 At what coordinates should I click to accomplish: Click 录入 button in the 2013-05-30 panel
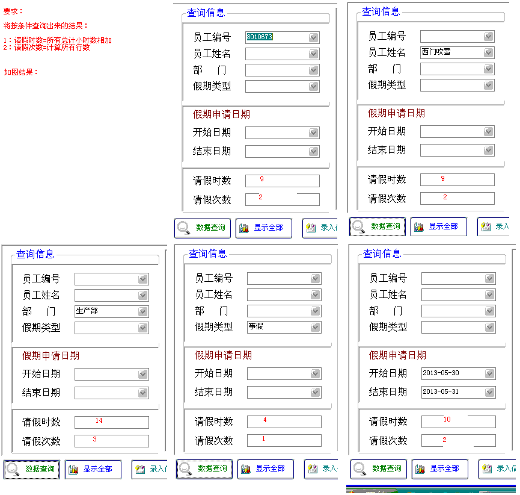click(497, 469)
